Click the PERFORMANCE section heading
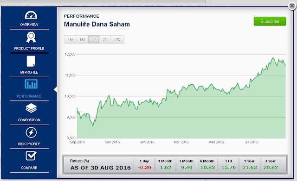 (x=82, y=16)
